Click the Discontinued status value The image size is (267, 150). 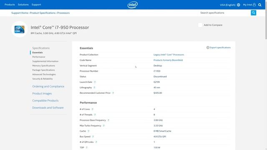coord(160,77)
